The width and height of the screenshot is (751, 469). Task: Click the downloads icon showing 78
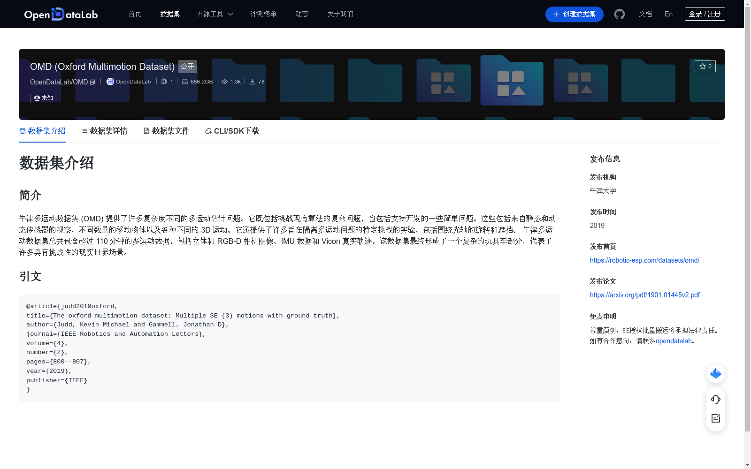(x=253, y=82)
